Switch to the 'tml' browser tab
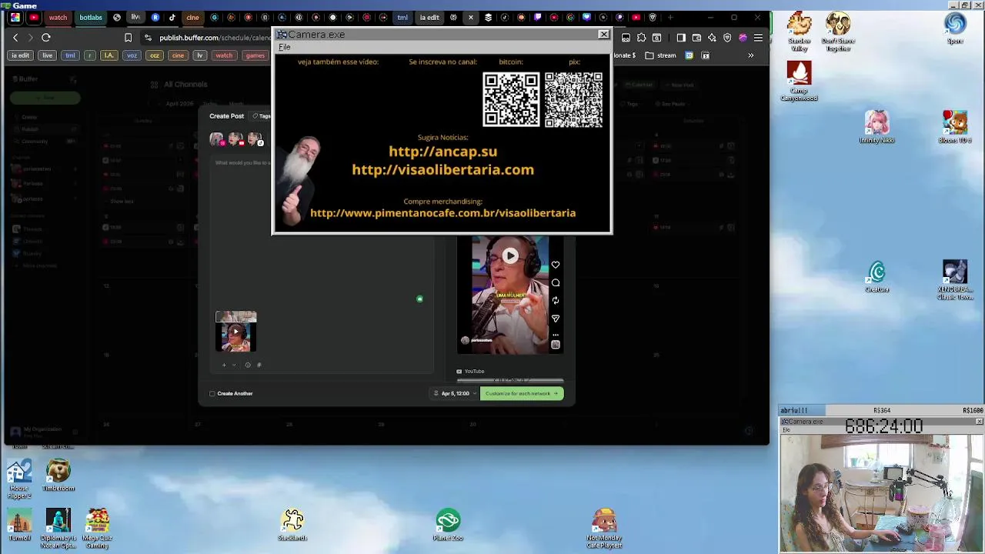The height and width of the screenshot is (554, 985). 402,17
